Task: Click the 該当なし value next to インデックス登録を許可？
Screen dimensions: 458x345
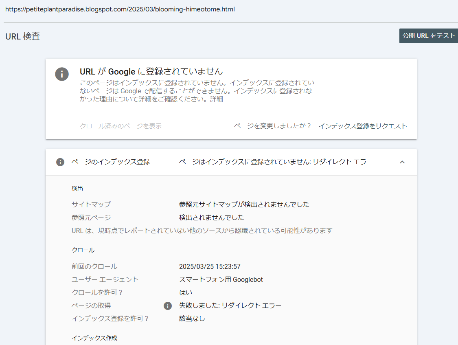Action: pos(191,319)
